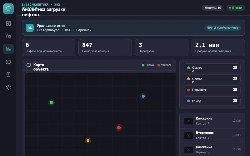Click the shield logo icon

[8, 9]
